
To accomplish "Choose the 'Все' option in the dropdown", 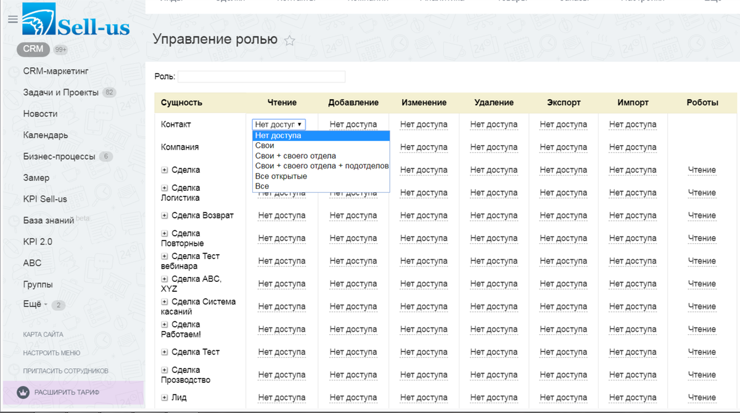I will point(321,186).
